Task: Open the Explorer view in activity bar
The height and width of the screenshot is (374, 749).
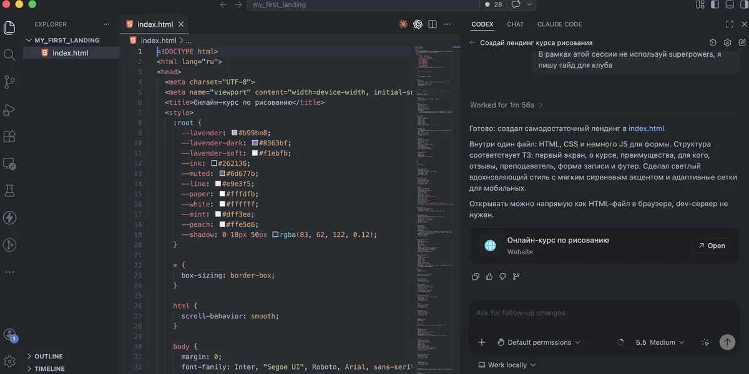Action: (x=9, y=27)
